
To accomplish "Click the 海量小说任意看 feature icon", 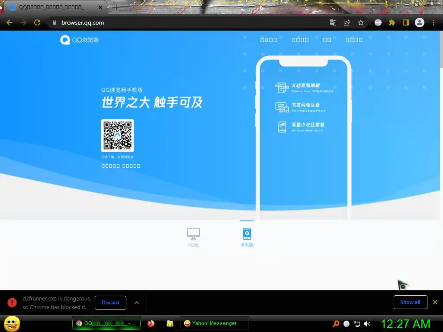I will point(282,127).
